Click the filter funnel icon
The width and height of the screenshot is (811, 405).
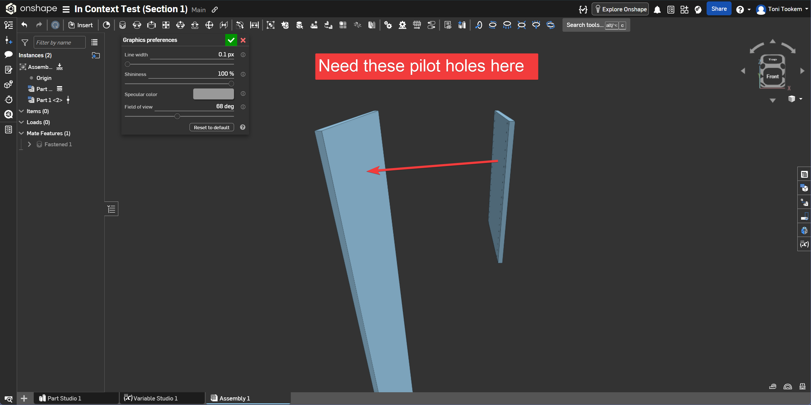click(x=25, y=43)
